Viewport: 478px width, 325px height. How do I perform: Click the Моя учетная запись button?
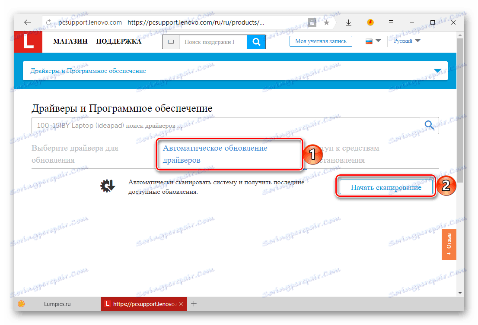point(321,41)
